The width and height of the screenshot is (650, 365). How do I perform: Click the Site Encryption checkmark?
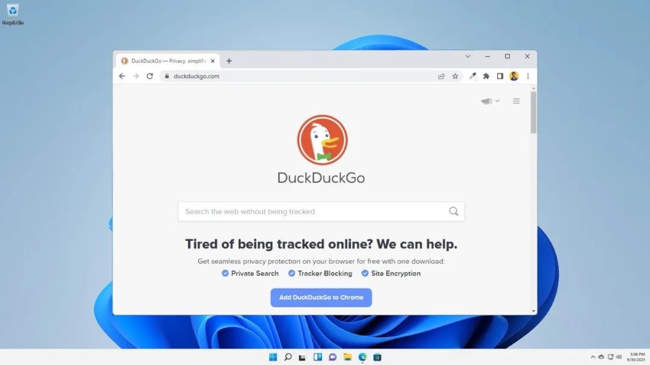pos(365,273)
